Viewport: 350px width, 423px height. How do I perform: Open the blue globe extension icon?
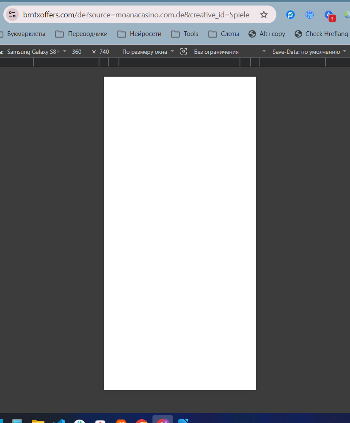309,14
